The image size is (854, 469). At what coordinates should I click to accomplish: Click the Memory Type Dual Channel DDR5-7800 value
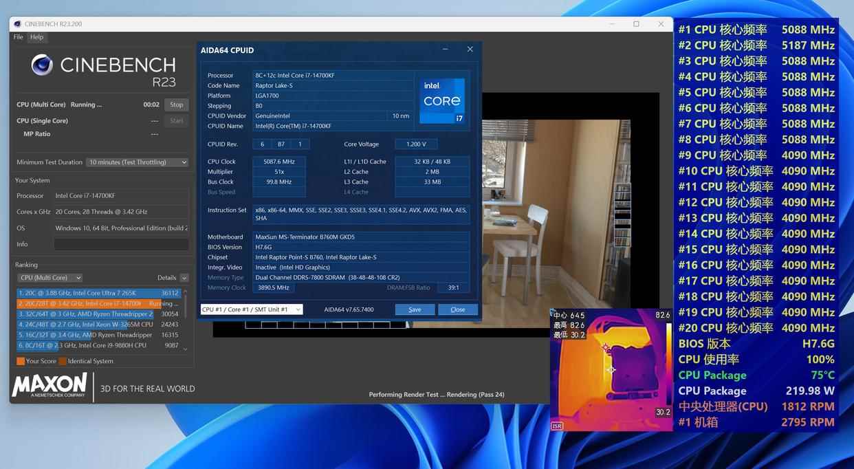click(x=361, y=278)
